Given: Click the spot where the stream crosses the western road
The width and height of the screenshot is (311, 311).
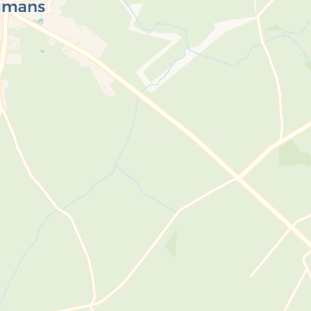Looking at the screenshot, I should (x=59, y=209).
